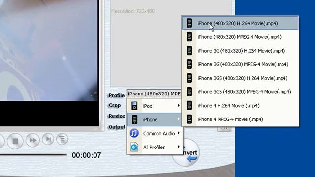Click the All Profiles document icon
The image size is (315, 177).
click(x=134, y=147)
